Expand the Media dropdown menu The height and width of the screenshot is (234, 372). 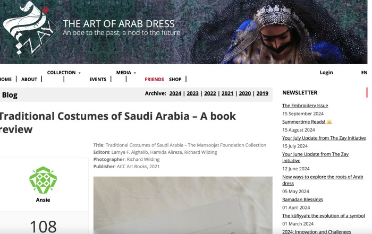pyautogui.click(x=126, y=73)
